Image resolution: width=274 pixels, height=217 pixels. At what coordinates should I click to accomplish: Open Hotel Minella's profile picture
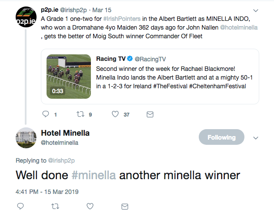(x=26, y=138)
